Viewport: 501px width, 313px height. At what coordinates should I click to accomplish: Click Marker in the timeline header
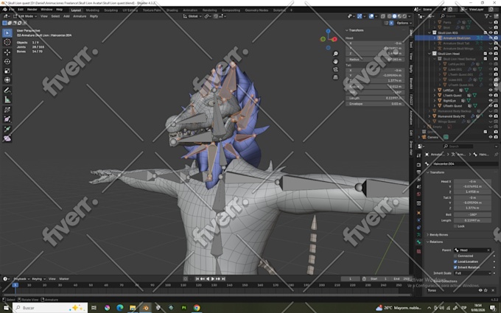coord(64,279)
